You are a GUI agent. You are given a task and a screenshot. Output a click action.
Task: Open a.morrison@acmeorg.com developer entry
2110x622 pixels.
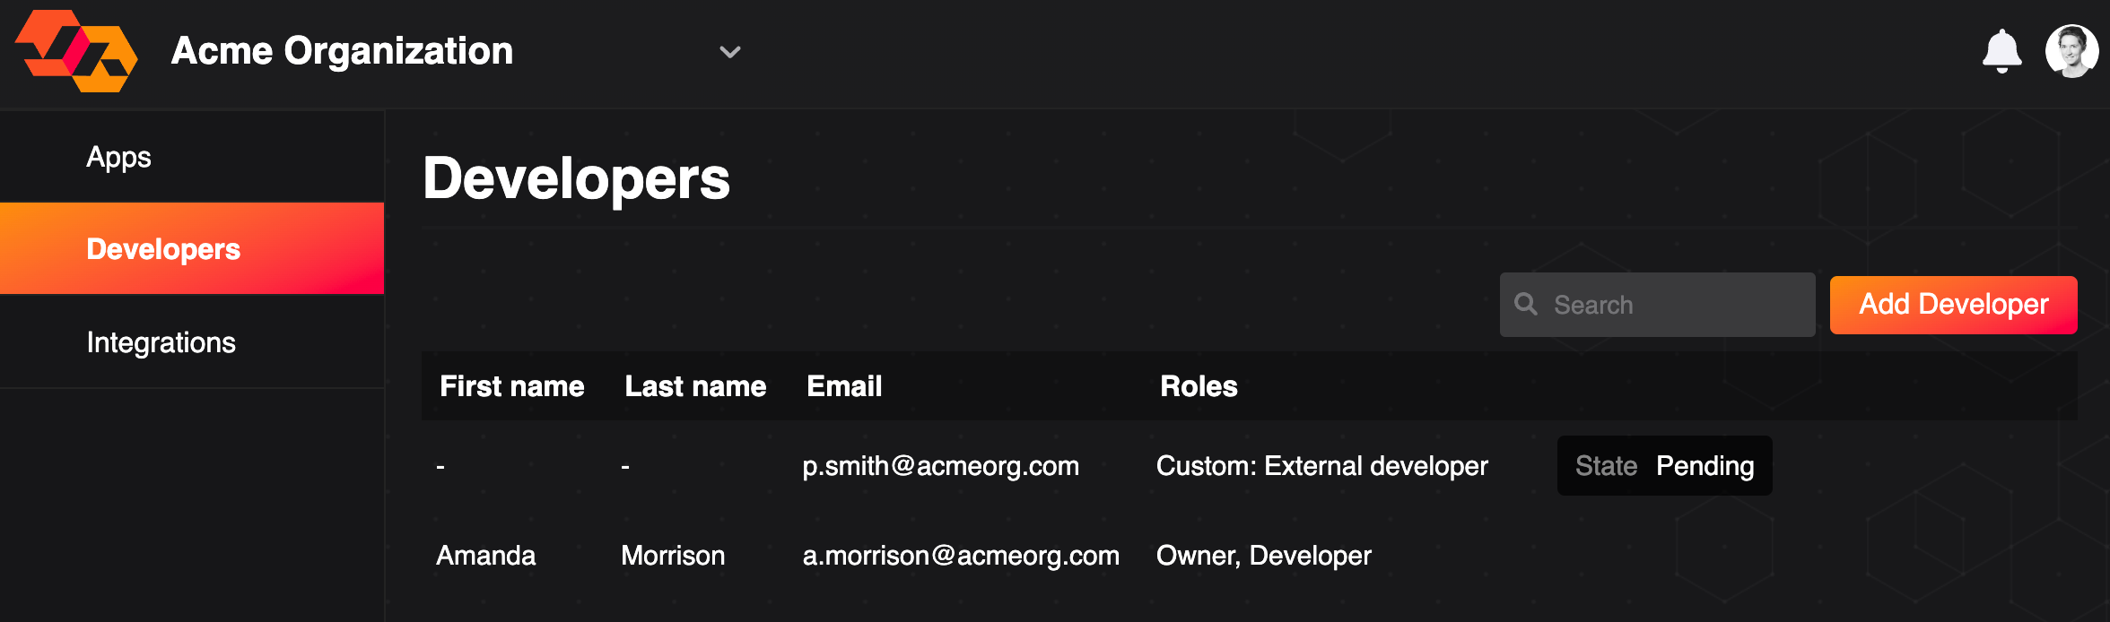[x=1249, y=556]
